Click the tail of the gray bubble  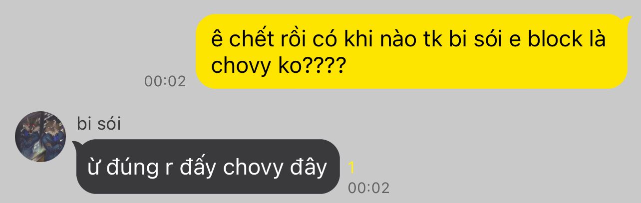tap(77, 146)
